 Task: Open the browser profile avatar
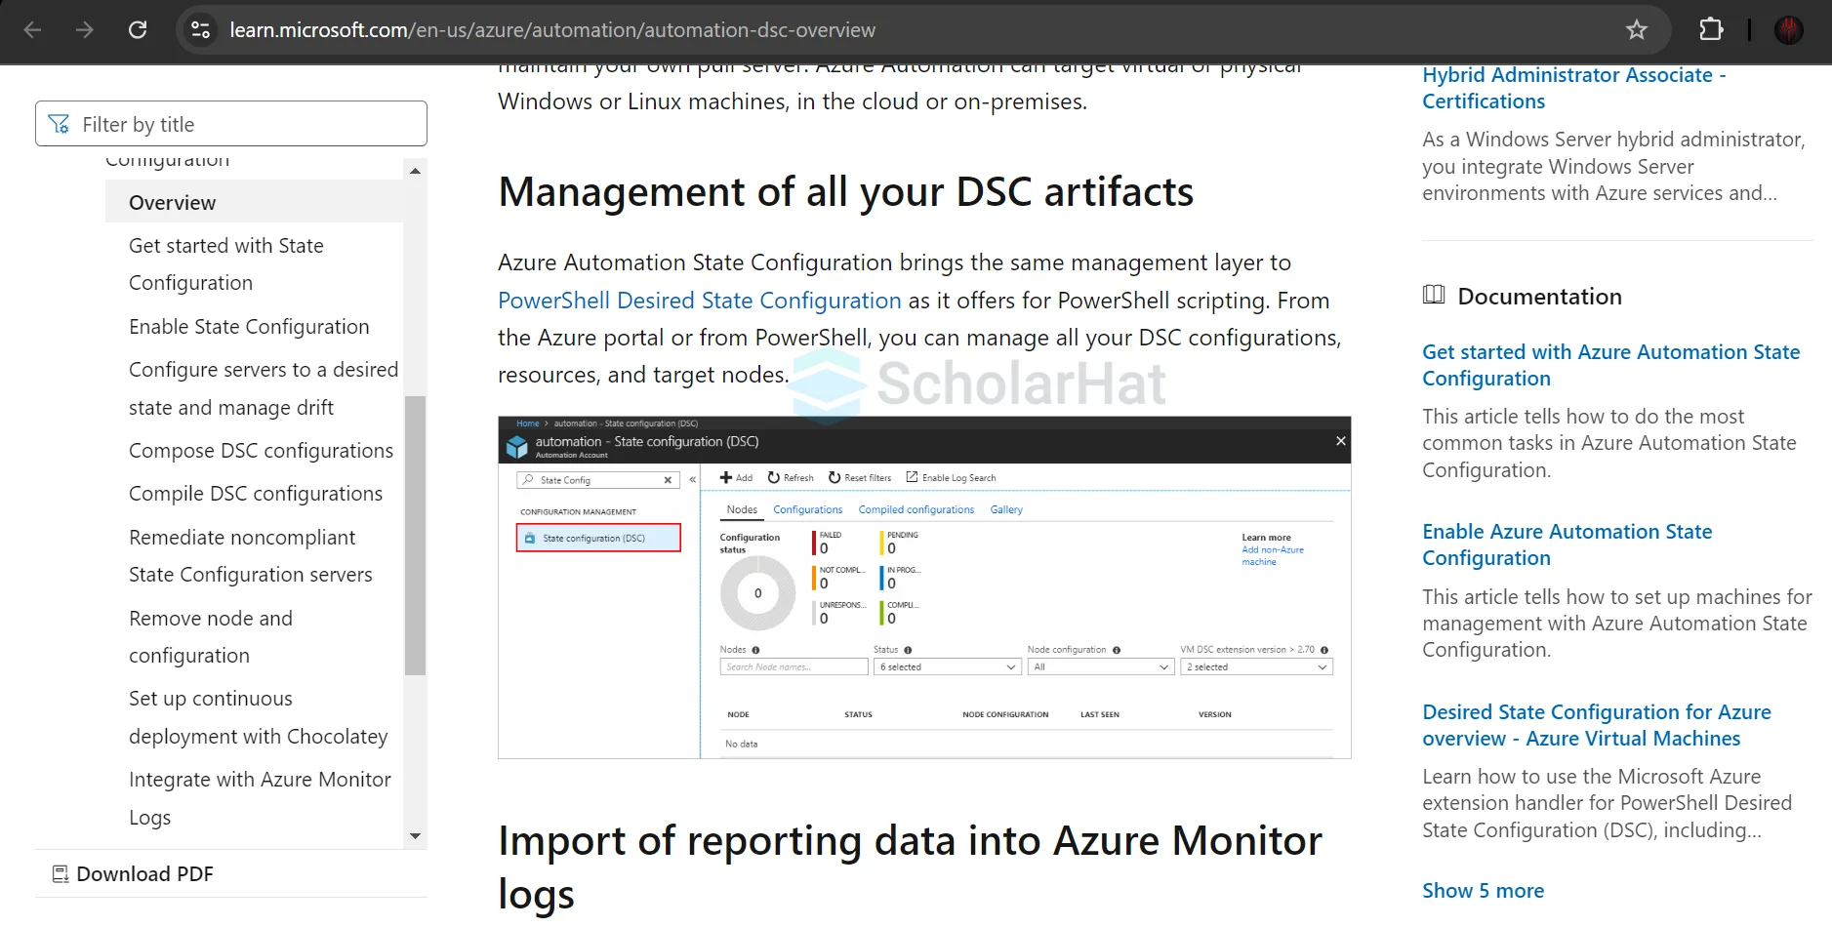tap(1788, 30)
